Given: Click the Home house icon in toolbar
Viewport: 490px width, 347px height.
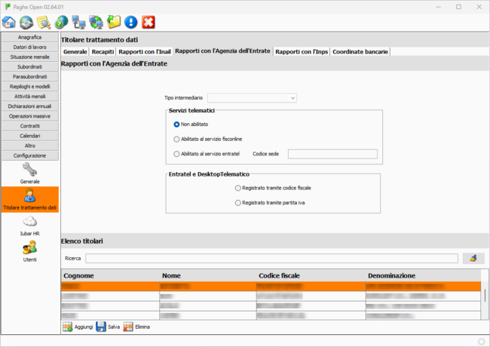Looking at the screenshot, I should (9, 23).
